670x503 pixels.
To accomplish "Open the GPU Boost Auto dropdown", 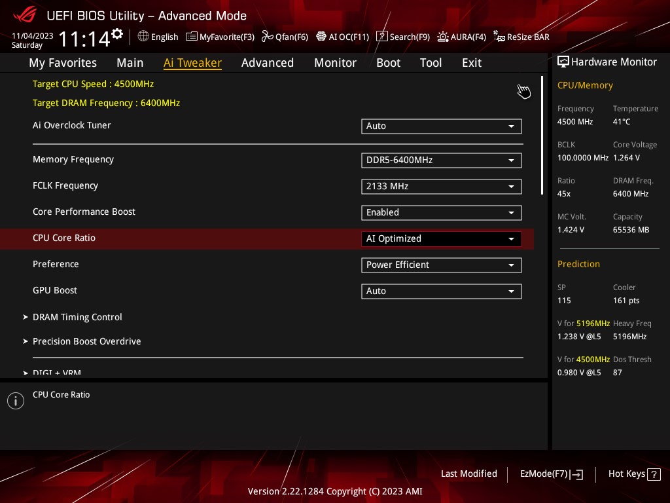I will pos(442,291).
